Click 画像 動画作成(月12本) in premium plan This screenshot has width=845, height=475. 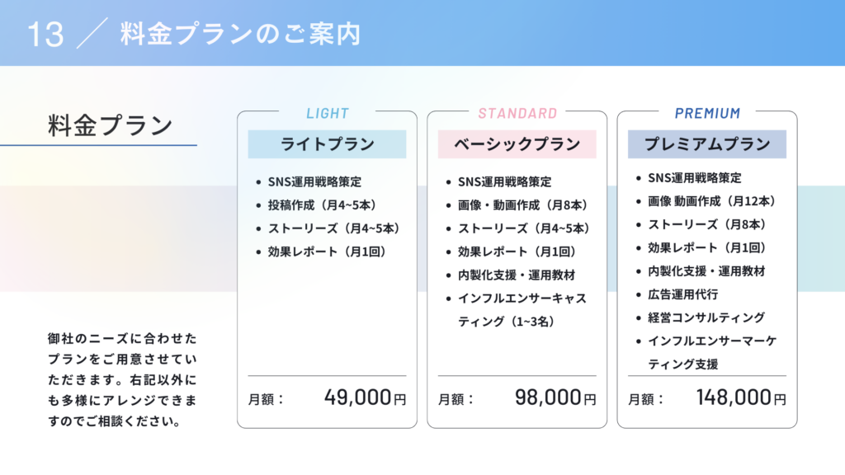(x=711, y=201)
